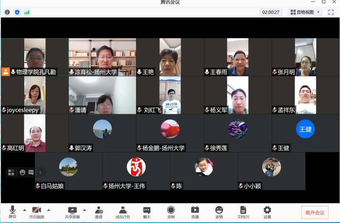
Task: Select the 张月明 video tile
Action: point(305,57)
